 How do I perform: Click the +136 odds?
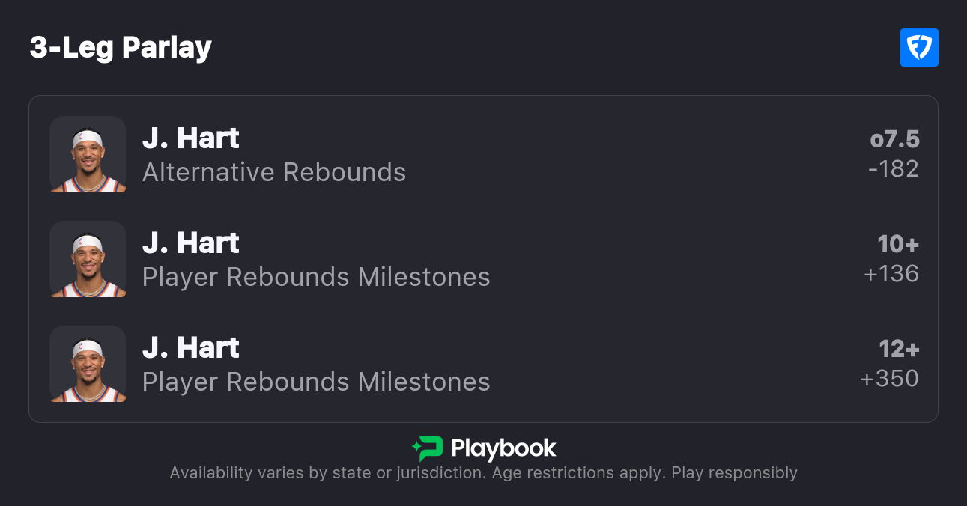pos(891,274)
